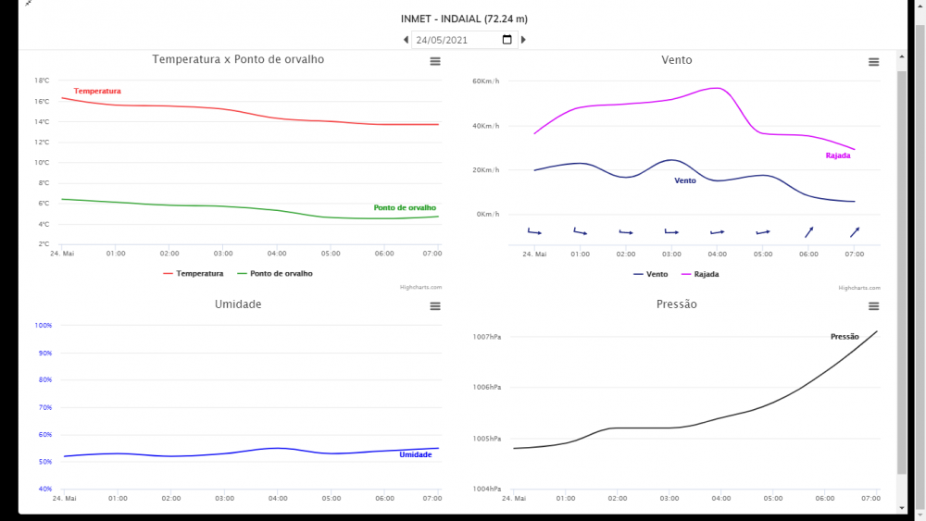Open the Temperatura chart hamburger menu
Screen dimensions: 926x521
pos(435,61)
